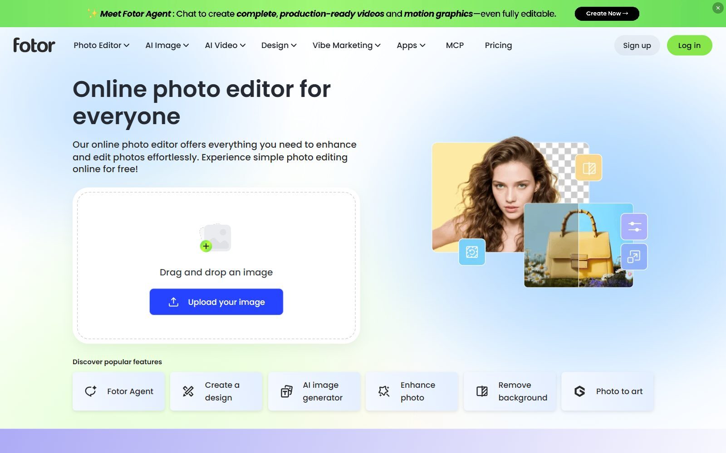Open the Fotor Agent feature card

coord(119,391)
